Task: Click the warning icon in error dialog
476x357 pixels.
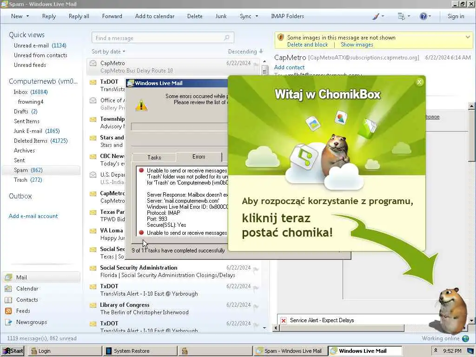Action: (x=141, y=105)
